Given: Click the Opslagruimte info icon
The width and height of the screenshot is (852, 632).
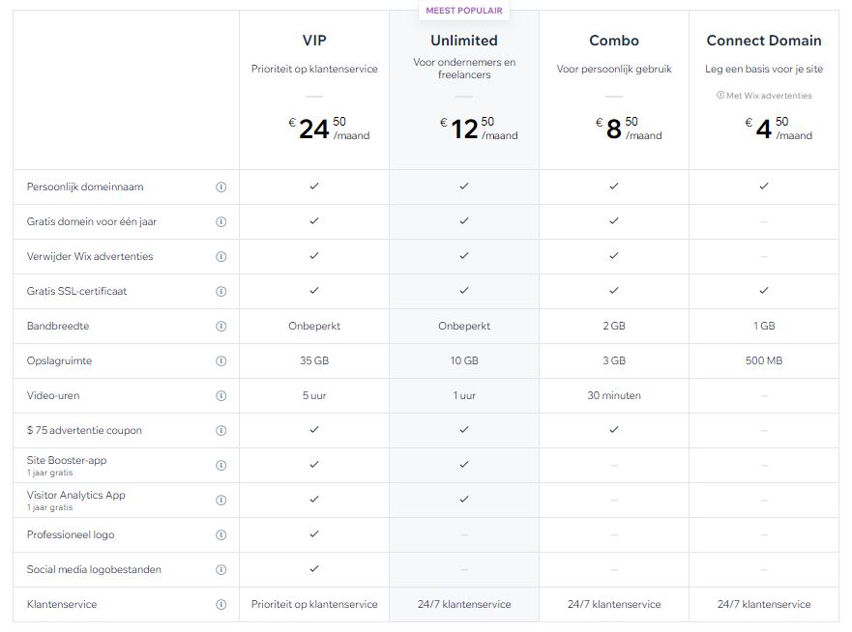Looking at the screenshot, I should [x=220, y=361].
